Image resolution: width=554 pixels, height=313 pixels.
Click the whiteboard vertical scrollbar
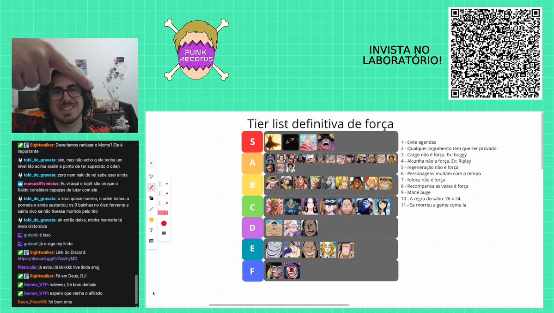pyautogui.click(x=542, y=141)
